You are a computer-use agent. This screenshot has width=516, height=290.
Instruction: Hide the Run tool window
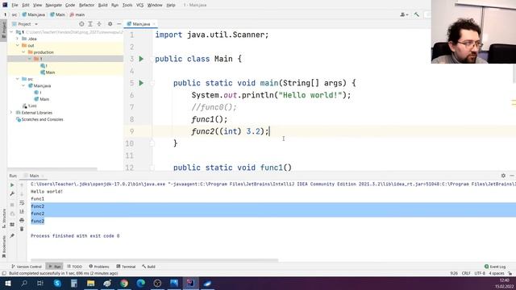512,176
